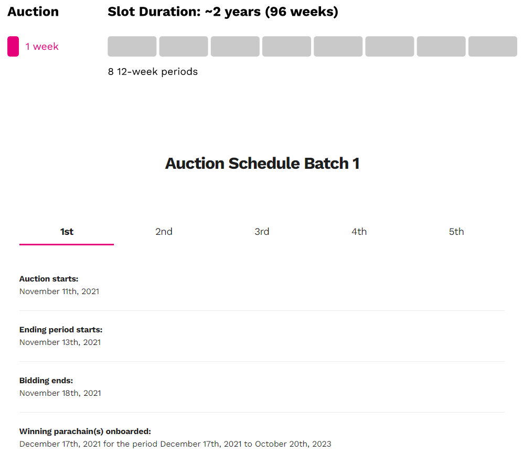Click the first gray 12-week period block
Screen dimensions: 523x454
coord(132,47)
